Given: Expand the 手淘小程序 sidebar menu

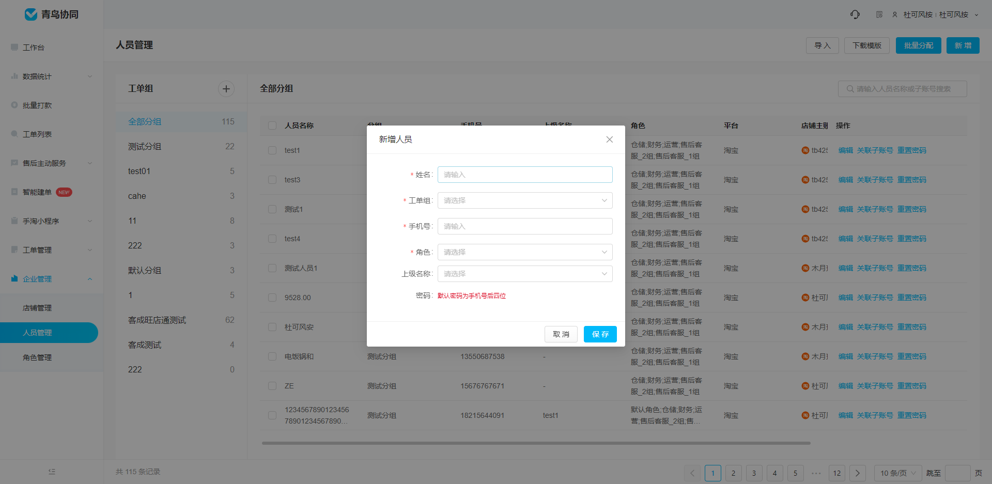Looking at the screenshot, I should [x=90, y=221].
